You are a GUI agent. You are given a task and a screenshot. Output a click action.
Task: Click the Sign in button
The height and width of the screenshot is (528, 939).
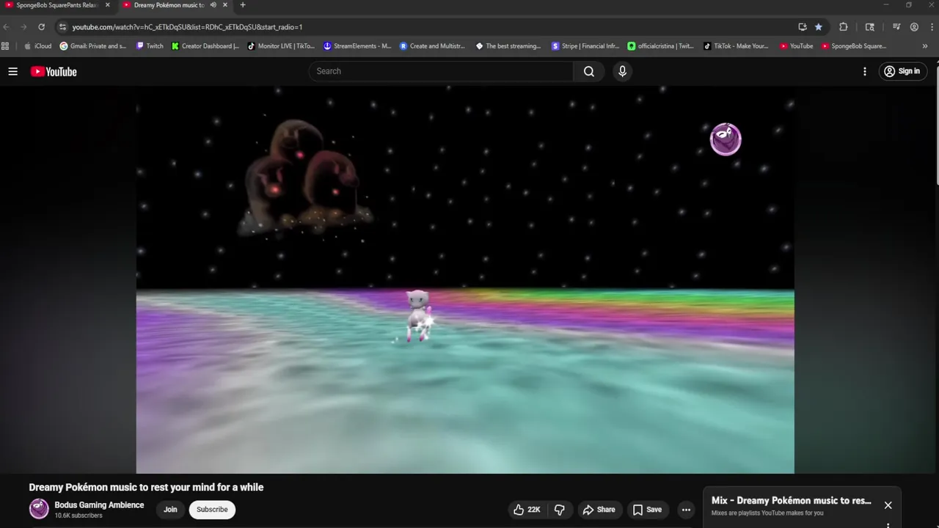(x=902, y=71)
